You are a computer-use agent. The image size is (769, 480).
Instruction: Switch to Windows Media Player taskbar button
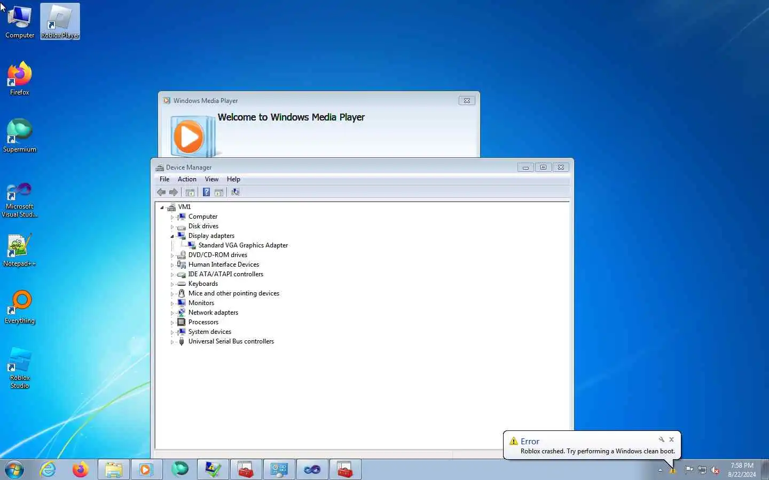tap(147, 470)
